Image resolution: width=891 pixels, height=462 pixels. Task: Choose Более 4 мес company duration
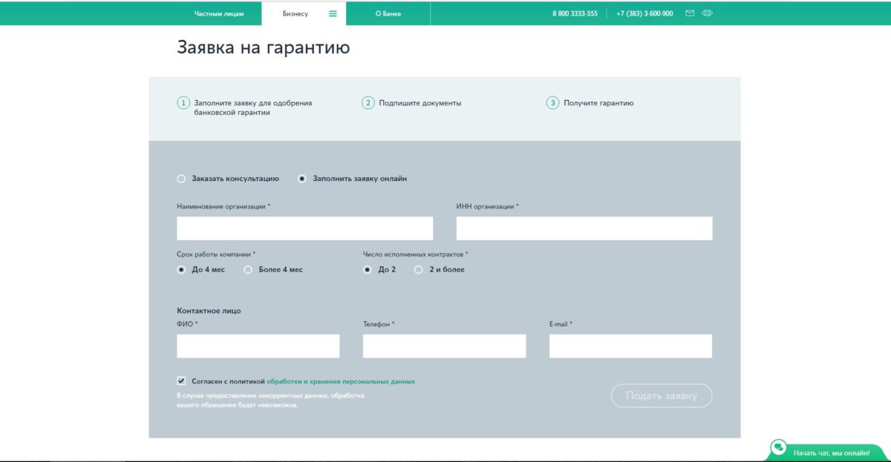[248, 270]
